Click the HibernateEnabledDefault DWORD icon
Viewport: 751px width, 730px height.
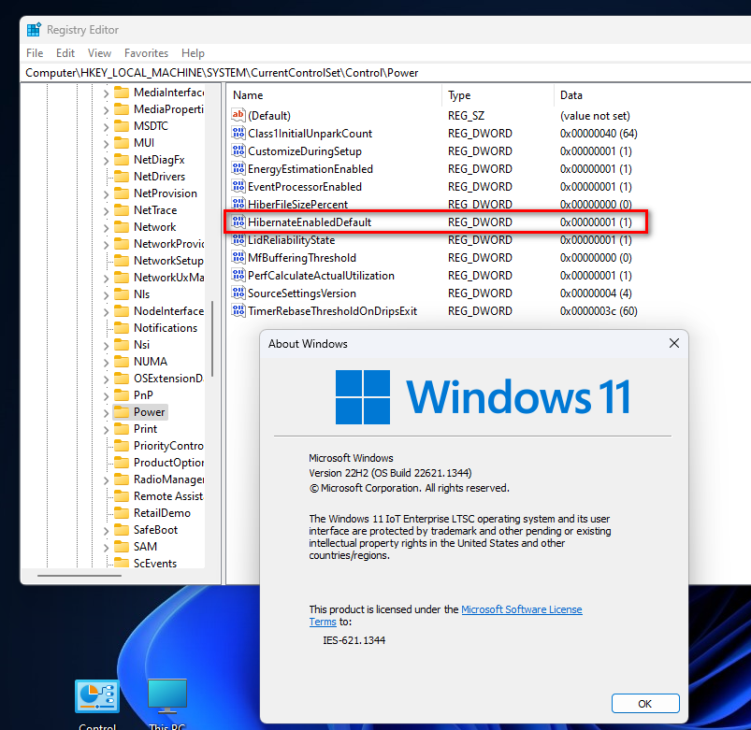tap(238, 222)
